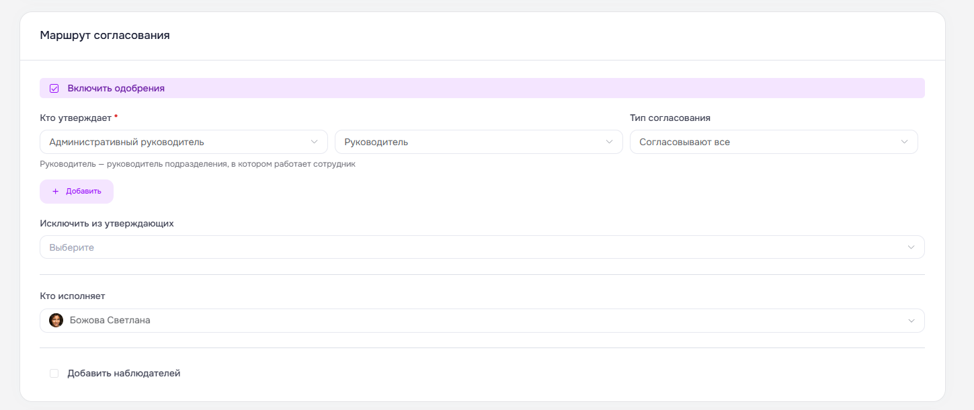Image resolution: width=974 pixels, height=410 pixels.
Task: Open the Руководитель approver dropdown
Action: coord(479,142)
